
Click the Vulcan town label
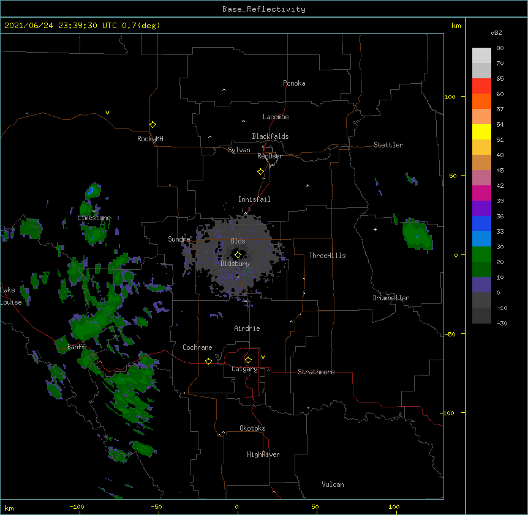click(x=333, y=484)
